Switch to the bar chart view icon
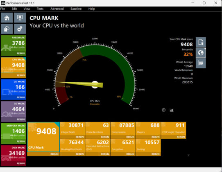222x172 pixels. (x=172, y=110)
